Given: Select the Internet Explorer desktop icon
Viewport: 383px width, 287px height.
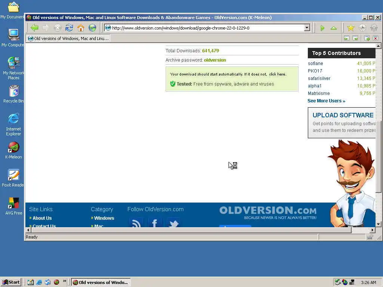Looking at the screenshot, I should [x=13, y=124].
